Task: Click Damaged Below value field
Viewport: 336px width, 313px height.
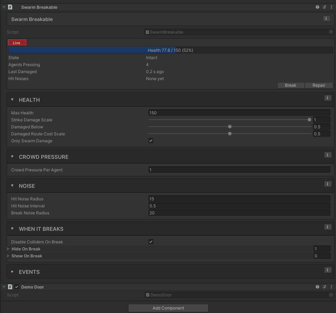Action: (321, 127)
